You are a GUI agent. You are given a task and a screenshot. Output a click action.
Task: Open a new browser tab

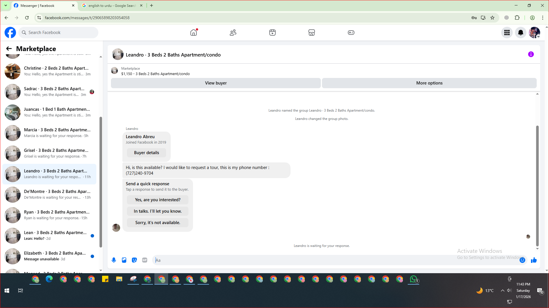coord(152,6)
